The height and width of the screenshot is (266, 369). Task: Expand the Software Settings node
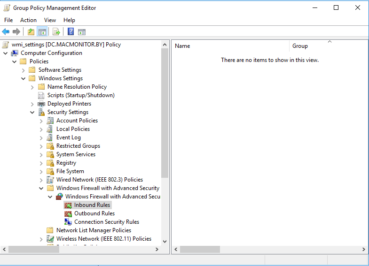coord(24,70)
